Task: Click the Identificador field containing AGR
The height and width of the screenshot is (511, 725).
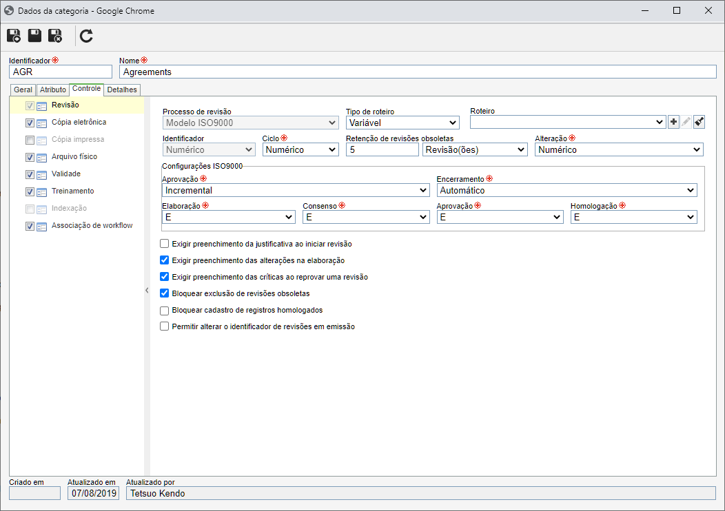Action: coord(61,72)
